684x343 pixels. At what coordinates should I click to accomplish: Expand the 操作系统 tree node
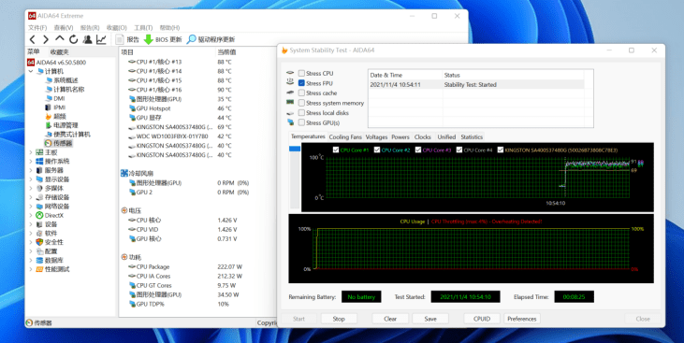31,162
